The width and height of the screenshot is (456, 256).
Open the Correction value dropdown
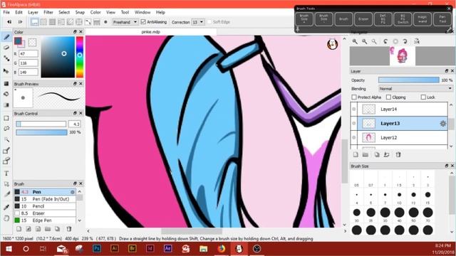point(198,22)
